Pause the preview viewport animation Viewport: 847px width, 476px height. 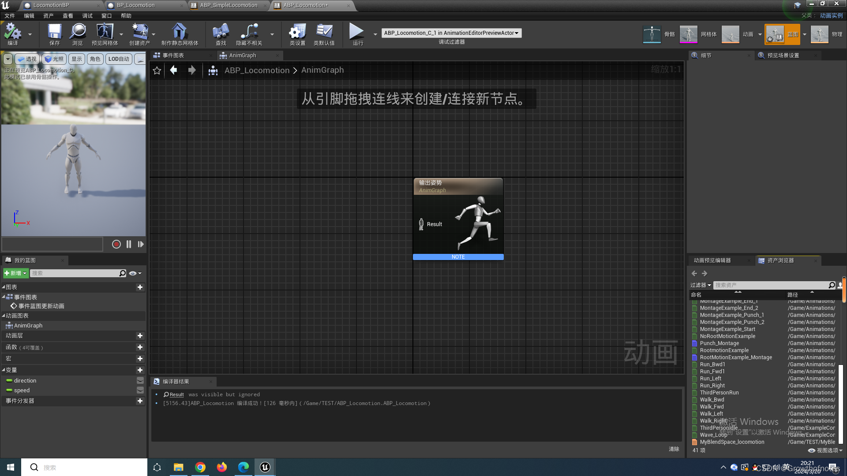point(129,244)
